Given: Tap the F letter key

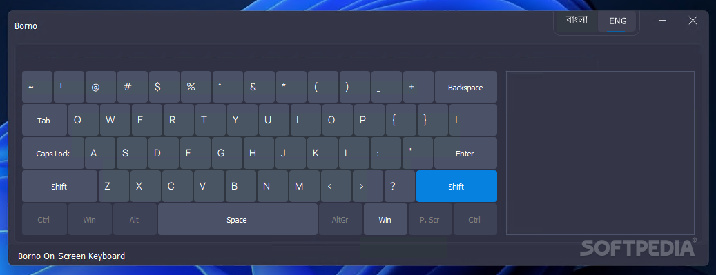Looking at the screenshot, I should 195,153.
